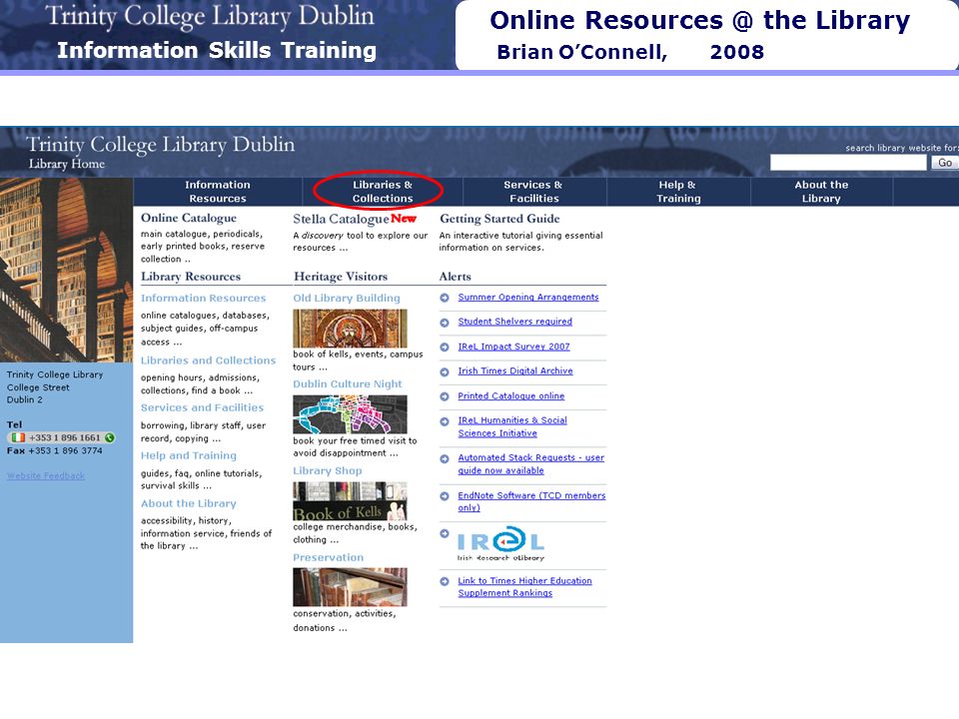959x719 pixels.
Task: Open Old Library Building link
Action: coord(347,299)
